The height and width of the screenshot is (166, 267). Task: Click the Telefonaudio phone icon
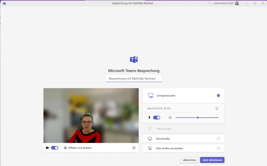(150, 129)
